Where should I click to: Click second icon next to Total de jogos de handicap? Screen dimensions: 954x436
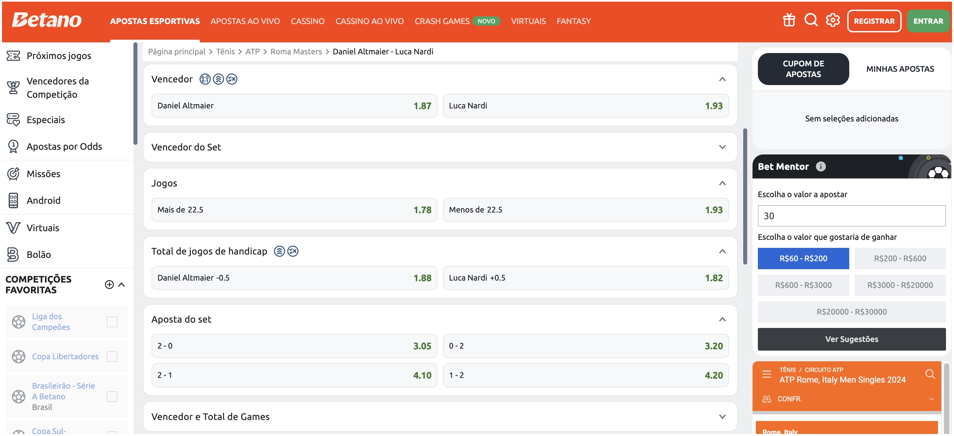(293, 251)
